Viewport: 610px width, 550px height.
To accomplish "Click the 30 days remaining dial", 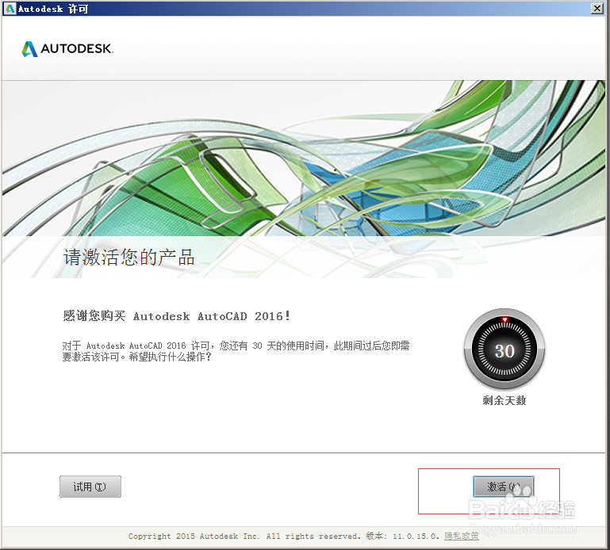I will (504, 349).
